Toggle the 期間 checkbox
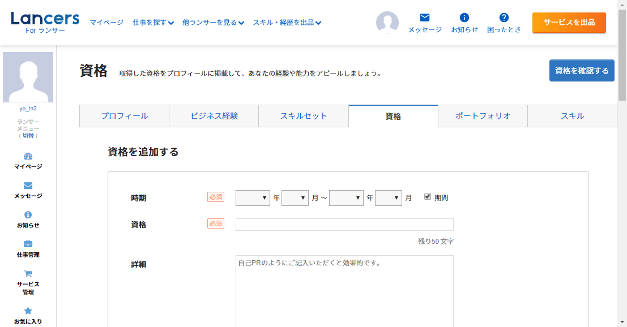Image resolution: width=627 pixels, height=327 pixels. [x=428, y=196]
